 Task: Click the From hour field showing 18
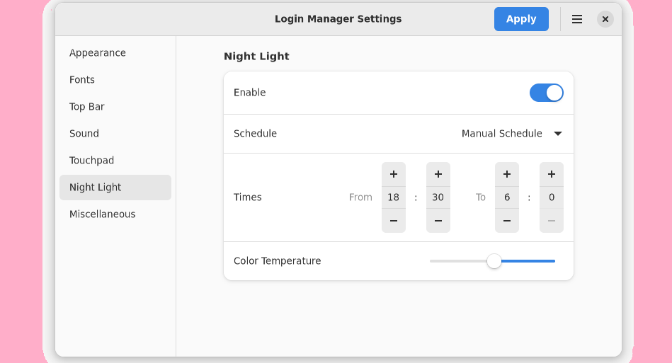(393, 197)
